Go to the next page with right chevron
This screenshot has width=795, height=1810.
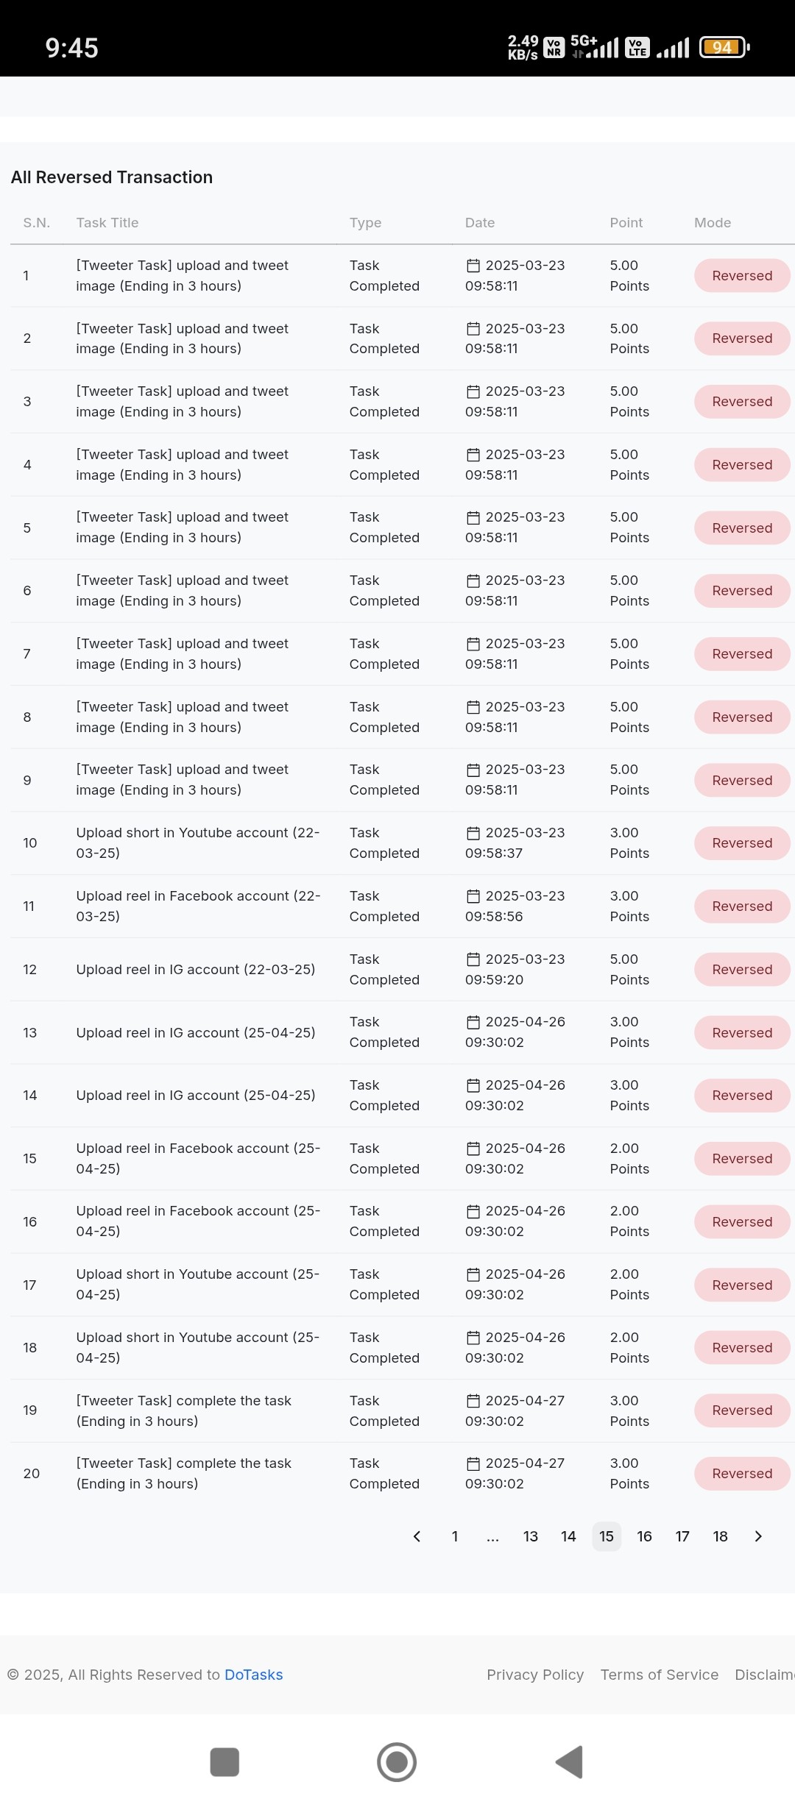point(758,1536)
